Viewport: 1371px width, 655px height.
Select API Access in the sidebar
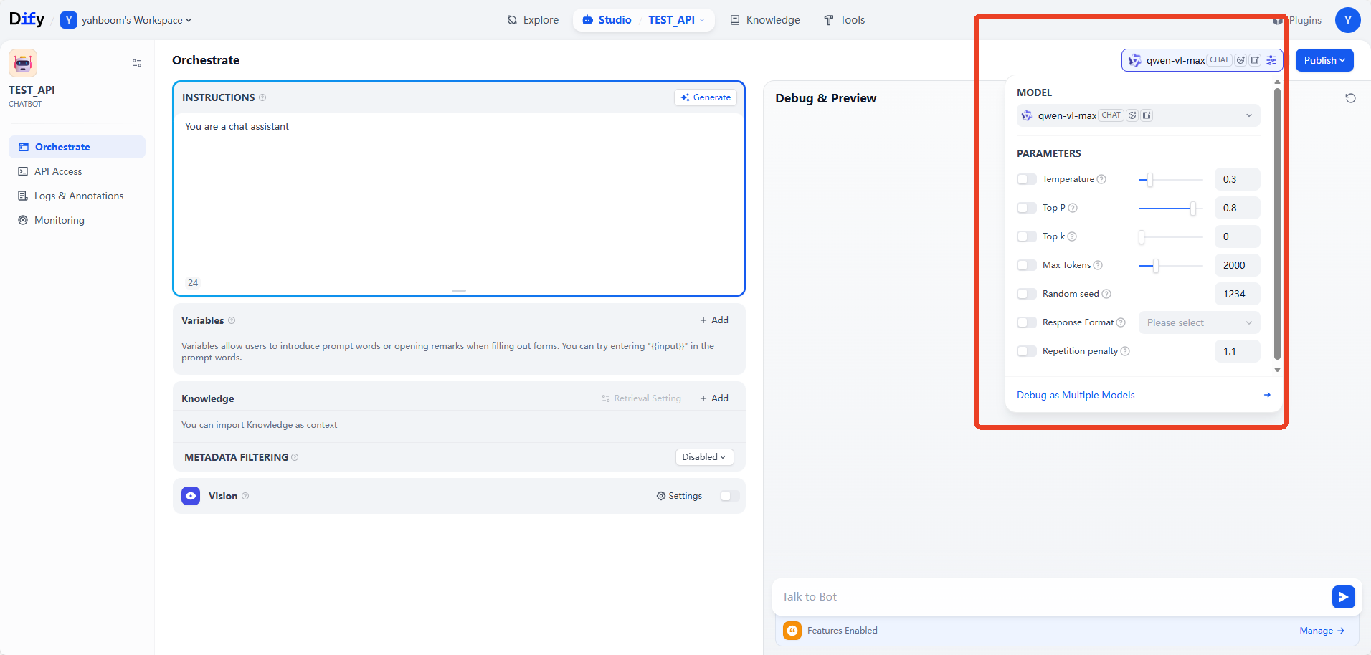[x=77, y=171]
